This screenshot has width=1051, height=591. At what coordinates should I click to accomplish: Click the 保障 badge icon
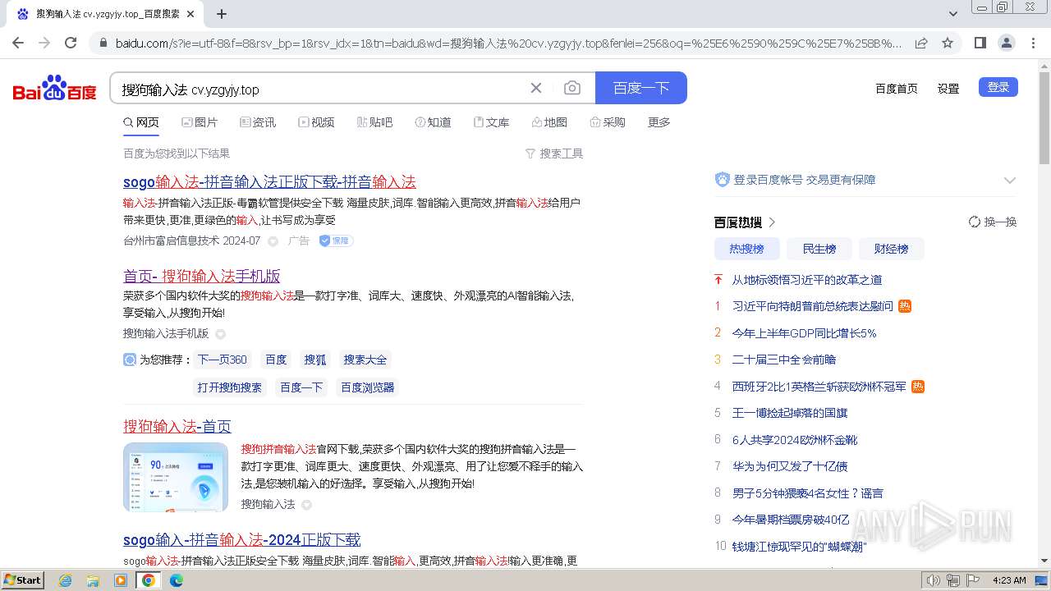click(336, 241)
